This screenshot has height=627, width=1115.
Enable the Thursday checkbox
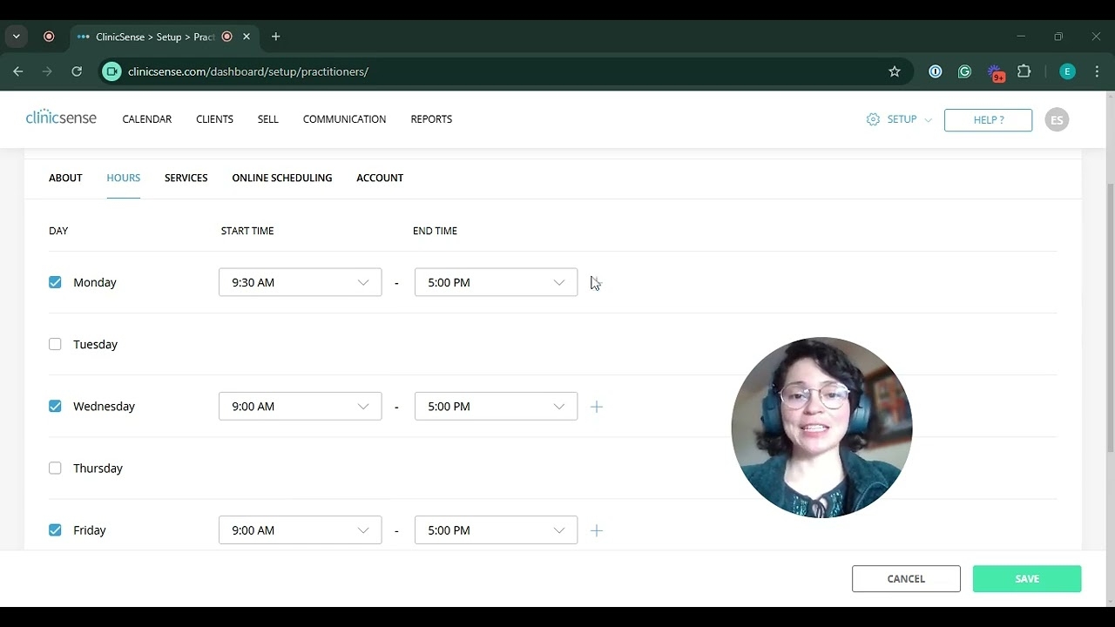(x=56, y=468)
